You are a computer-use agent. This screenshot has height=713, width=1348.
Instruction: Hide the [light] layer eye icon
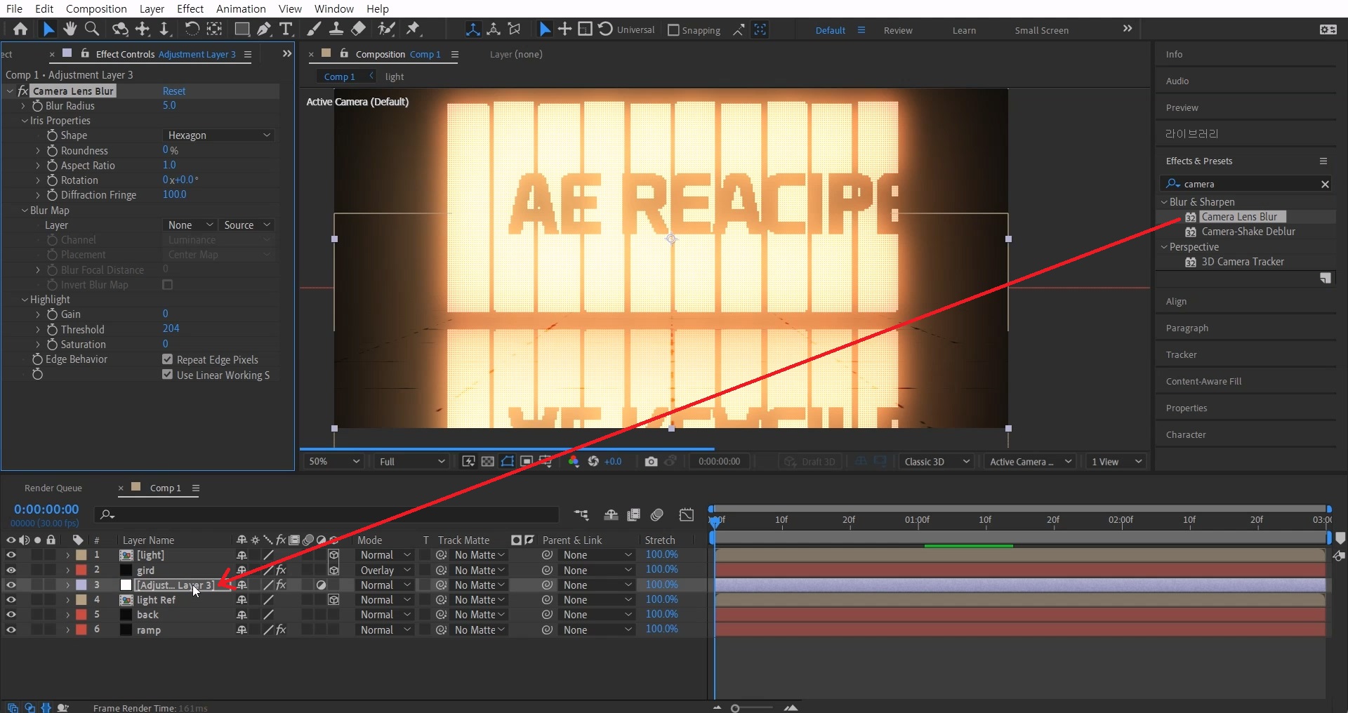point(11,555)
